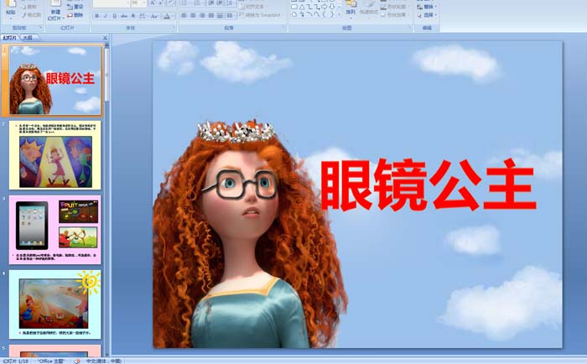Click the Bullets list icon
The height and width of the screenshot is (364, 587).
(x=184, y=3)
